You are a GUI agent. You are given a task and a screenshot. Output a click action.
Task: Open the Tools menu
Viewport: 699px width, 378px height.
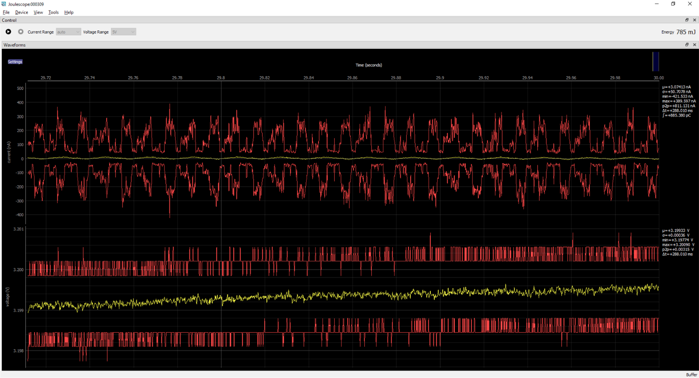(x=53, y=12)
